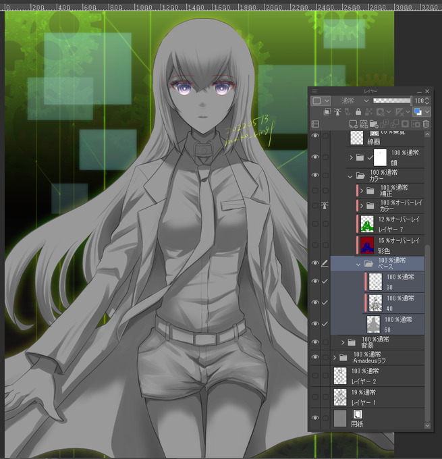This screenshot has height=459, width=442.
Task: Open the ruler range dropdown arrow
Action: pos(408,111)
